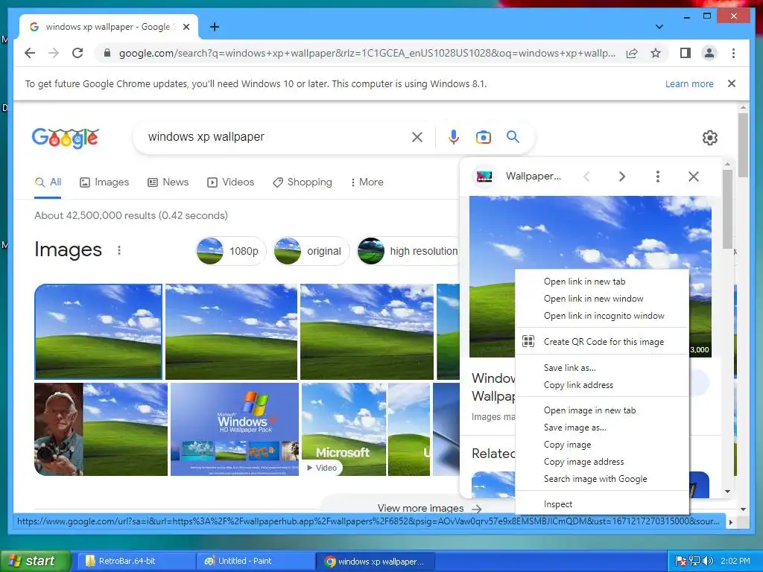Click preview panel scroll down arrow
Viewport: 763px width, 572px height.
point(727,492)
